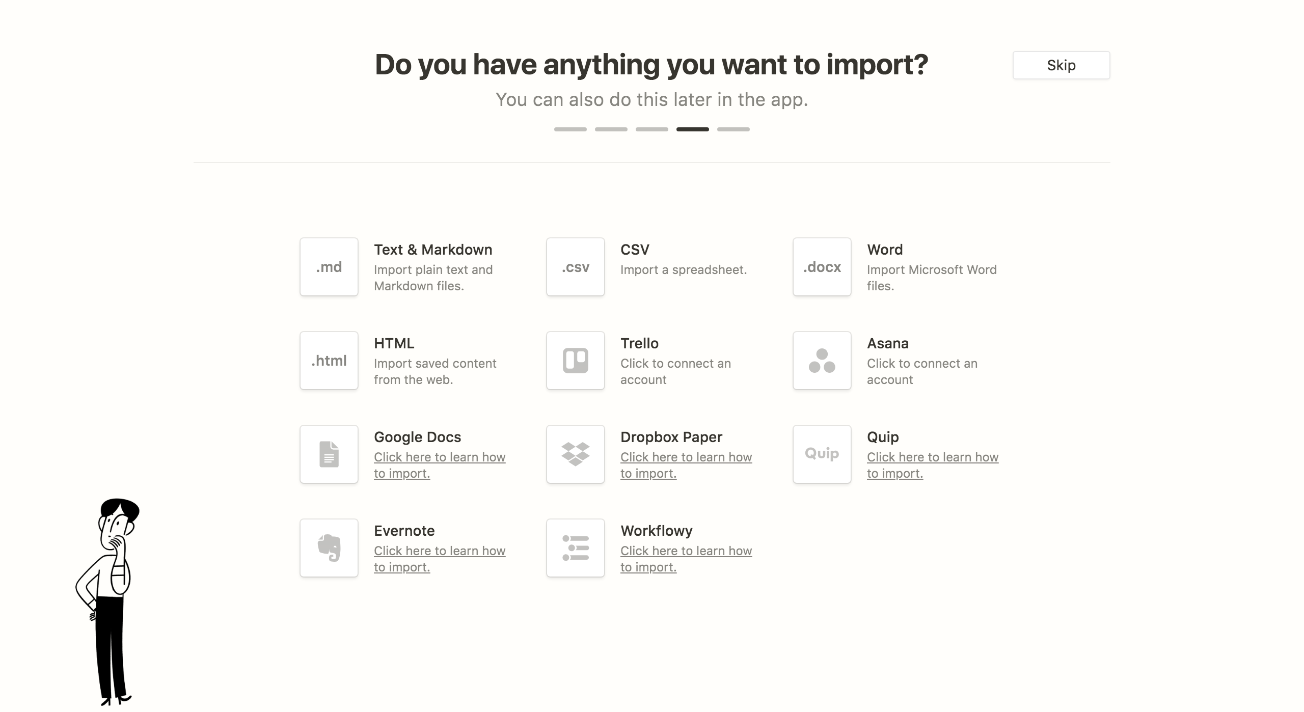1304x712 pixels.
Task: Click 'Import saved content from the web.' text
Action: coord(435,371)
